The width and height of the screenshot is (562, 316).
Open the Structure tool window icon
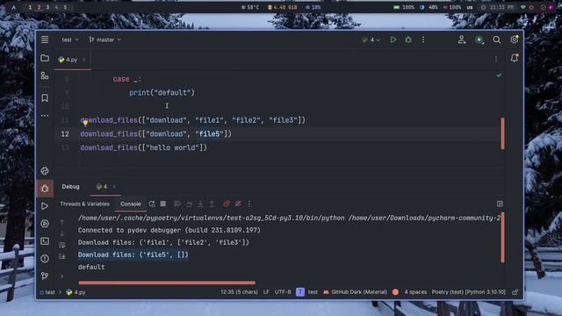coord(45,76)
